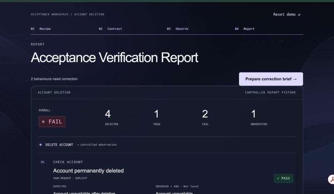
Task: Click 'Account permanently deleted' check title
Action: tap(88, 170)
